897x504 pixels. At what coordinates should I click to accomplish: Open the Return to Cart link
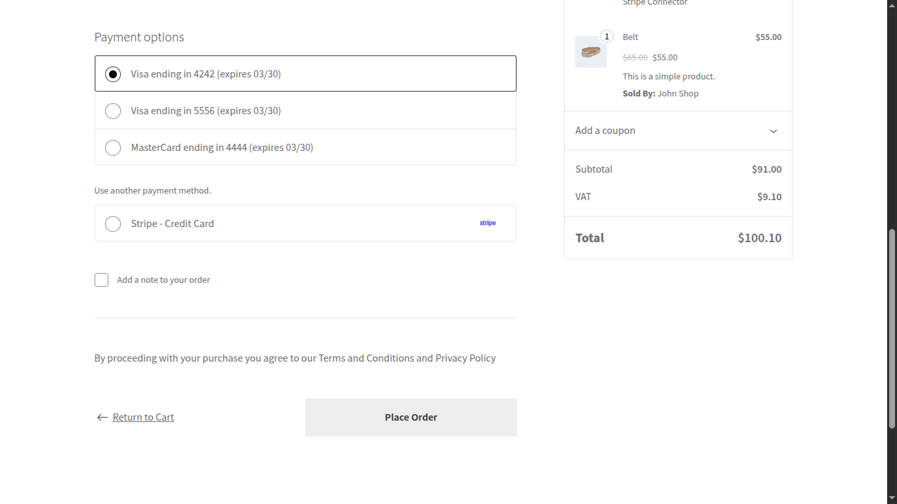(x=142, y=417)
